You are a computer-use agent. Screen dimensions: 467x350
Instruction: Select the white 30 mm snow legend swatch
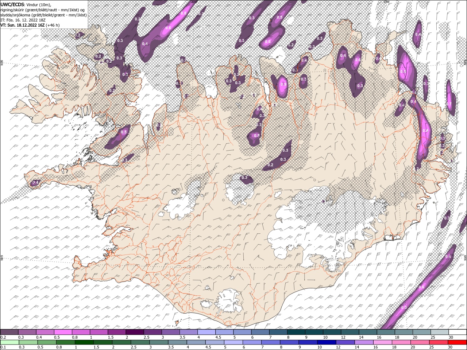tap(458, 332)
